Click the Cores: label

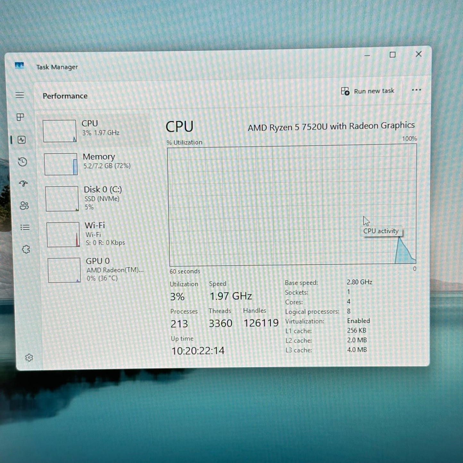(294, 302)
